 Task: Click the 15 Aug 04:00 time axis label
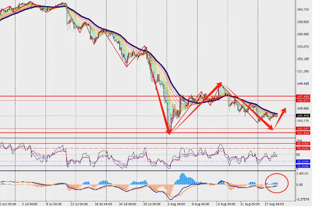tap(225, 204)
